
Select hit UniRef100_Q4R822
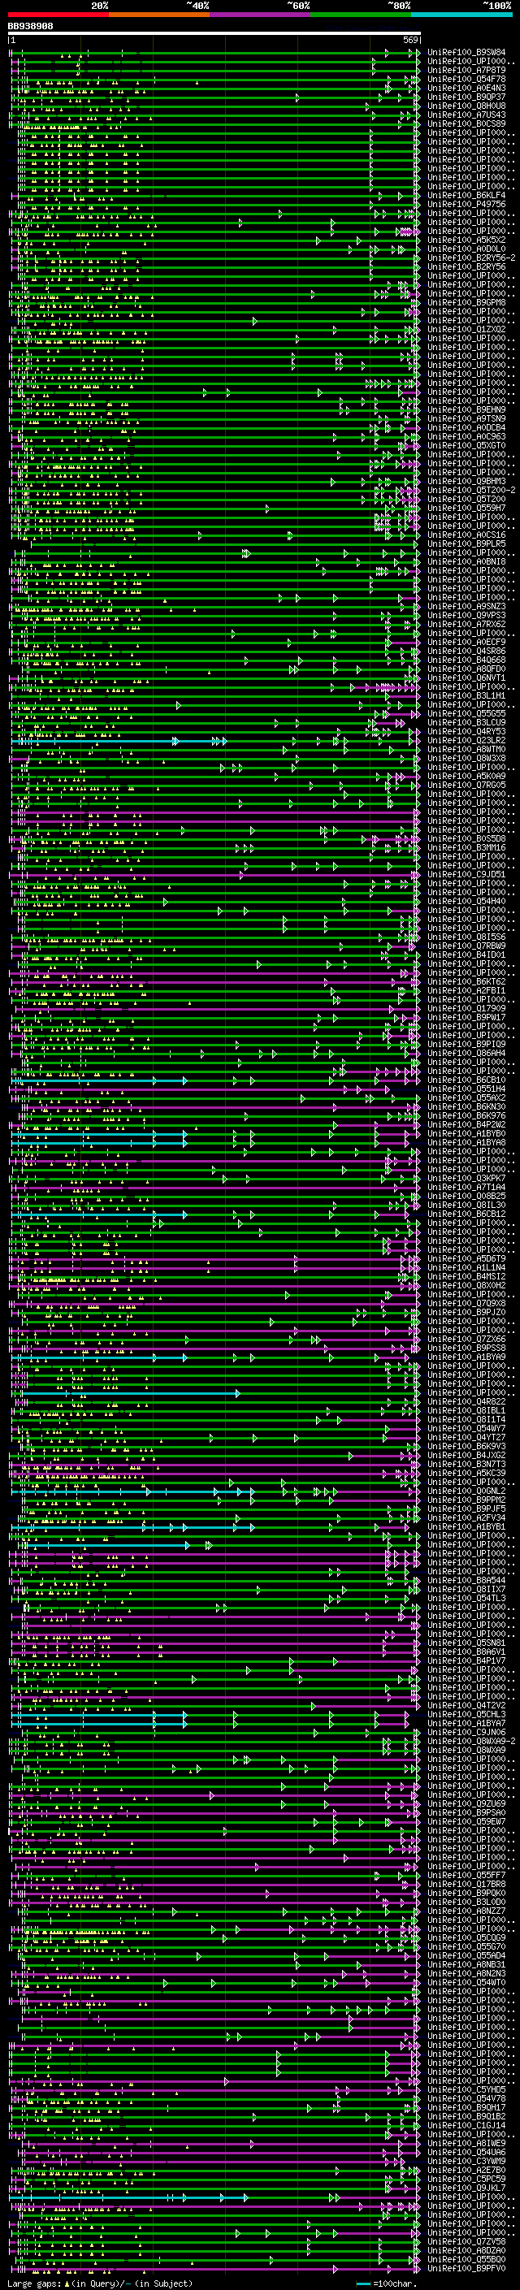click(466, 1402)
